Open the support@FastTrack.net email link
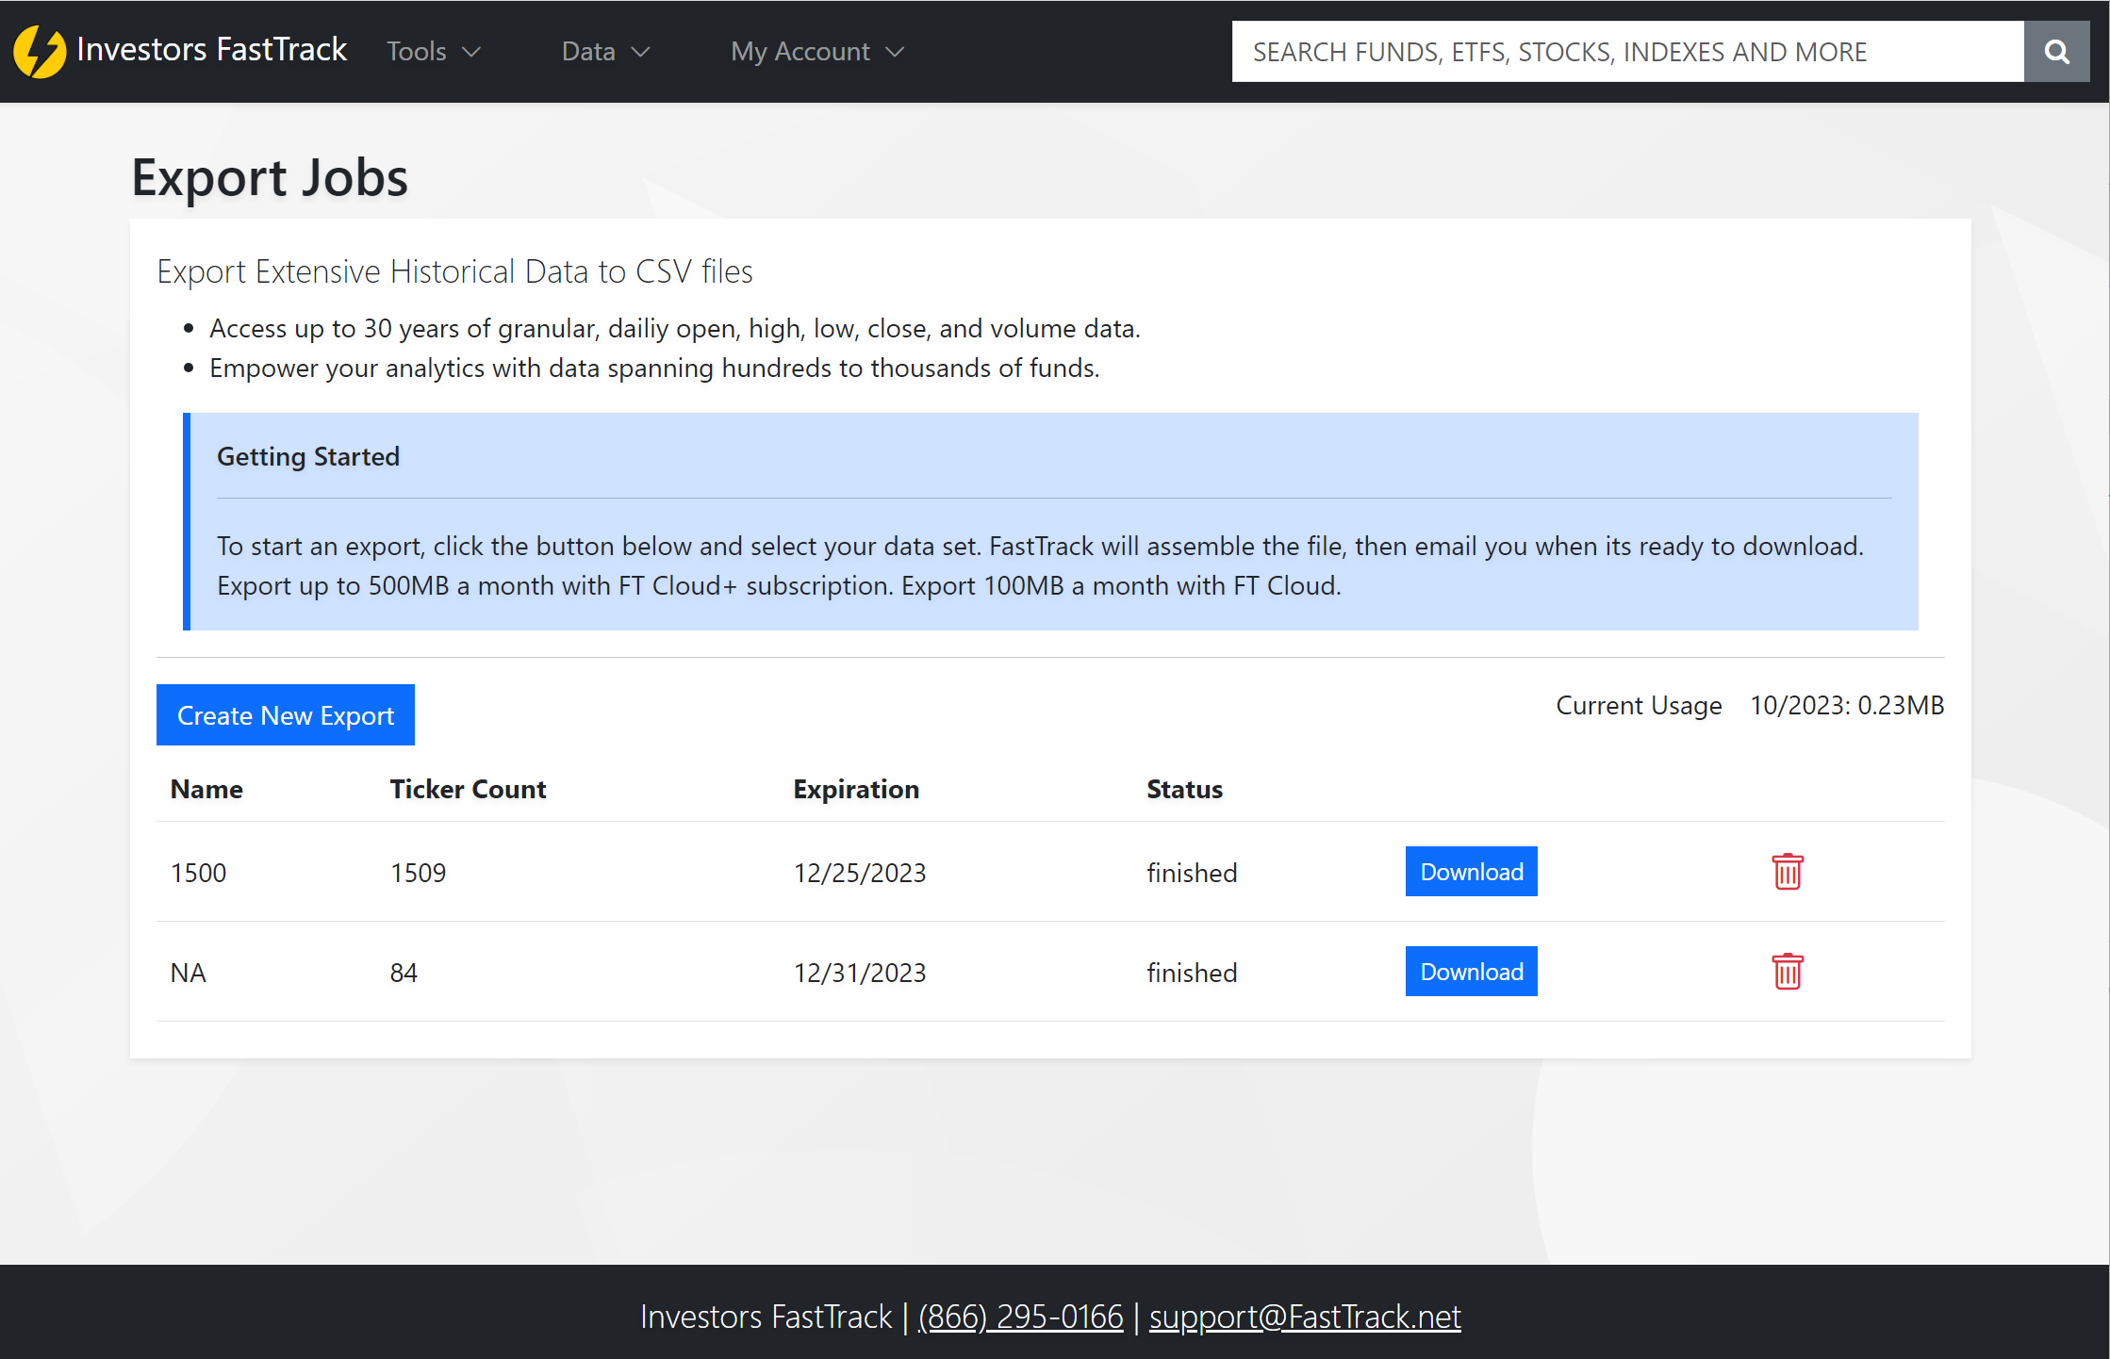This screenshot has height=1359, width=2110. point(1305,1317)
